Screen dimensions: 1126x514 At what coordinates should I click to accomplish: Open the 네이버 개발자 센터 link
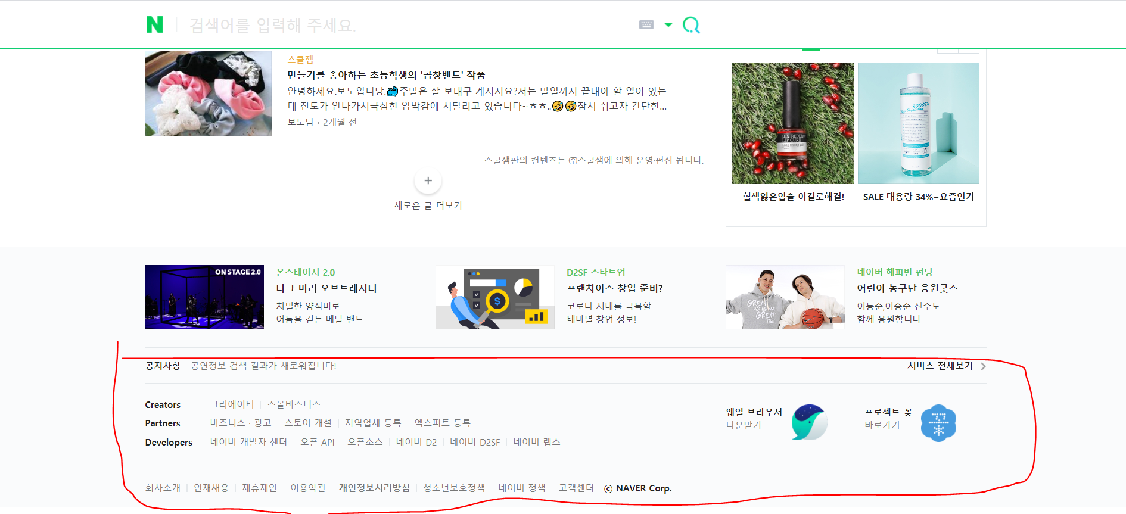pyautogui.click(x=248, y=442)
